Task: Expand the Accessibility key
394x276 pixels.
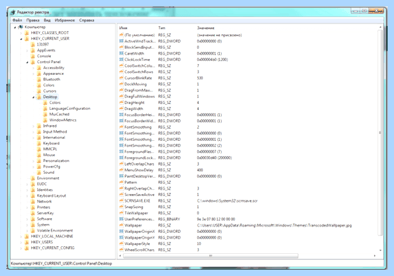Action: pos(34,68)
